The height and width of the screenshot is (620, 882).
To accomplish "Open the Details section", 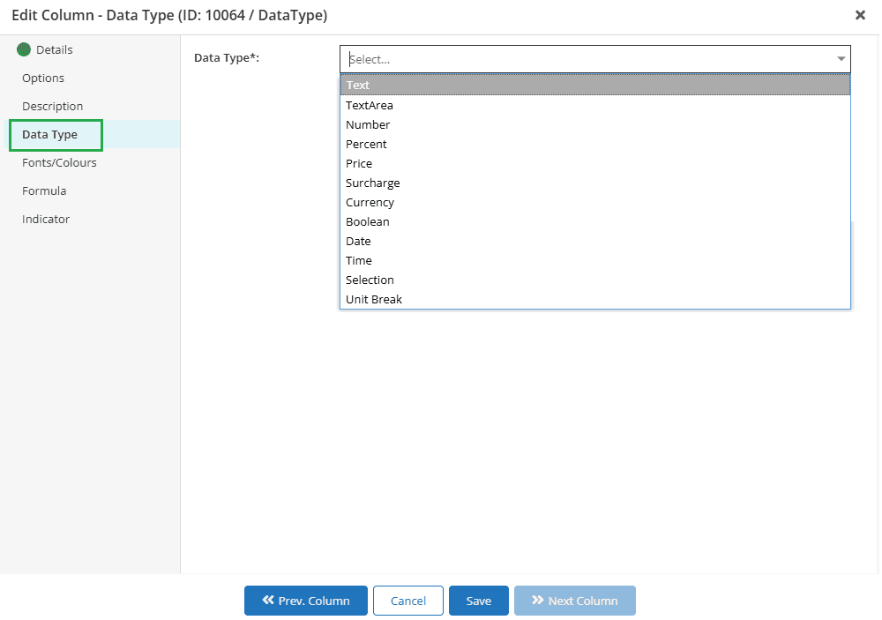I will click(x=54, y=49).
